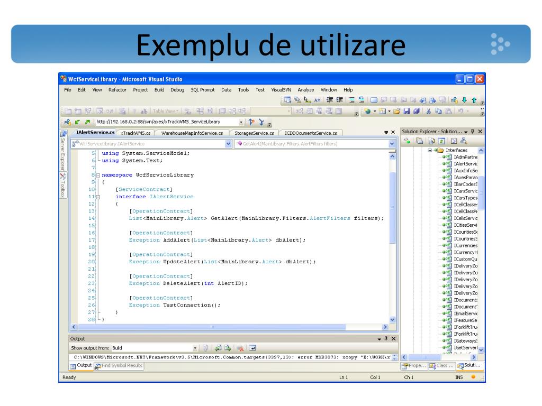This screenshot has height=406, width=542.
Task: Open the Show output from dropdown
Action: pyautogui.click(x=195, y=348)
